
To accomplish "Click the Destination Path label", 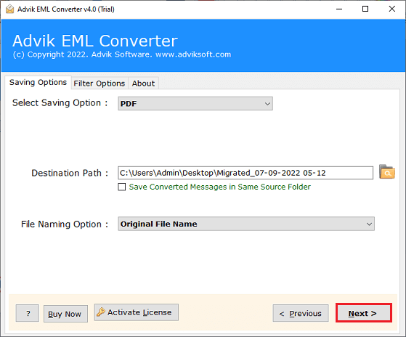I will point(70,173).
